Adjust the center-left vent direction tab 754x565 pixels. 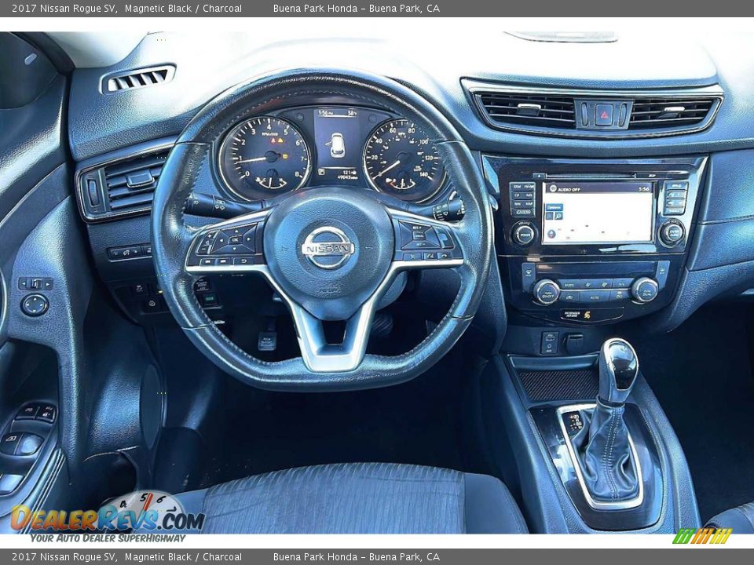(x=529, y=109)
